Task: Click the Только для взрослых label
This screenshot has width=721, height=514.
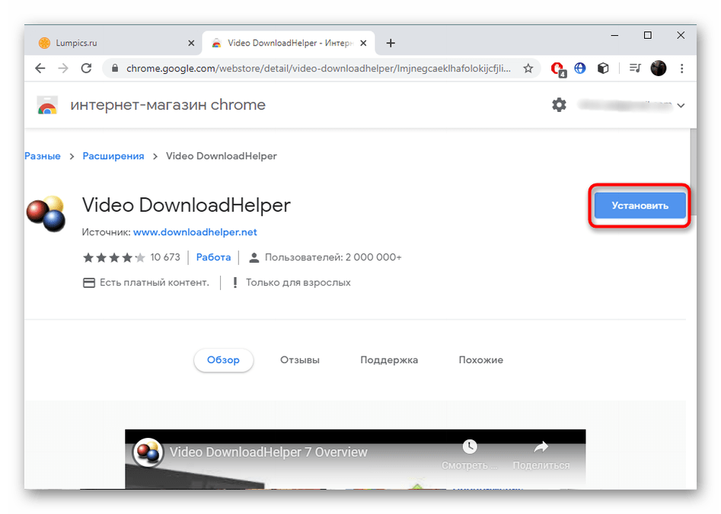Action: pos(298,283)
